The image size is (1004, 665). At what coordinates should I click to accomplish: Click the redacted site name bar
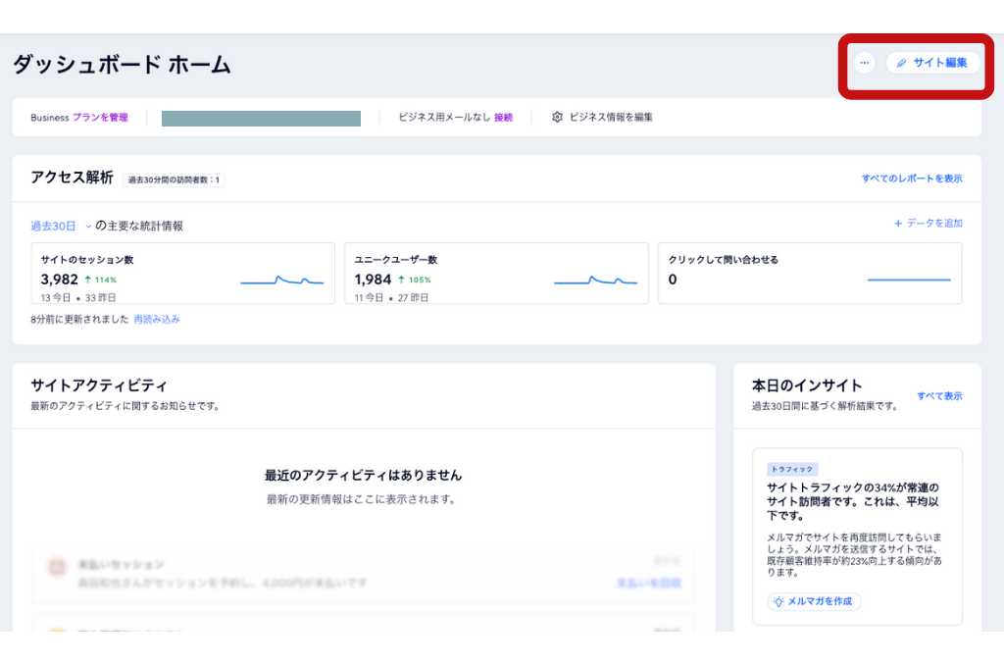click(x=261, y=119)
